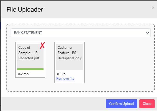The height and width of the screenshot is (111, 157).
Task: Click the 'Customer' text in second file card
Action: click(x=65, y=48)
